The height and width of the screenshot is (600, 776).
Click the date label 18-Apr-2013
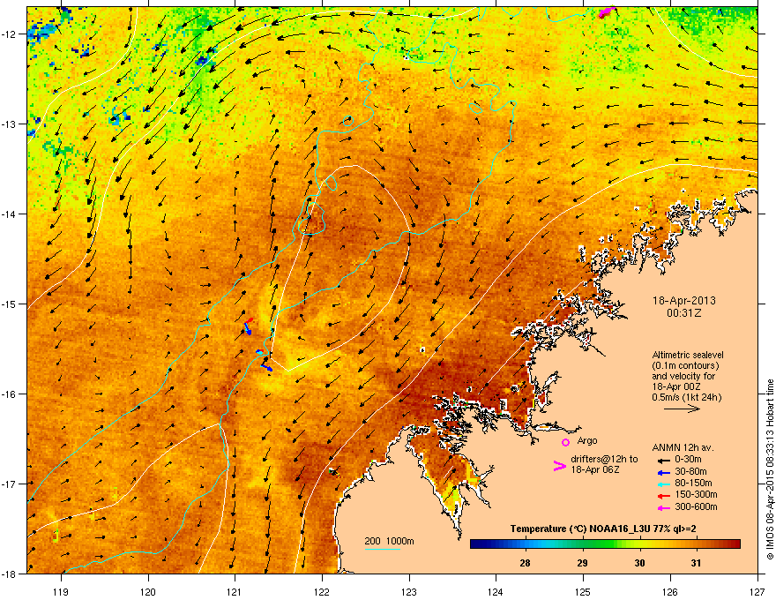684,301
